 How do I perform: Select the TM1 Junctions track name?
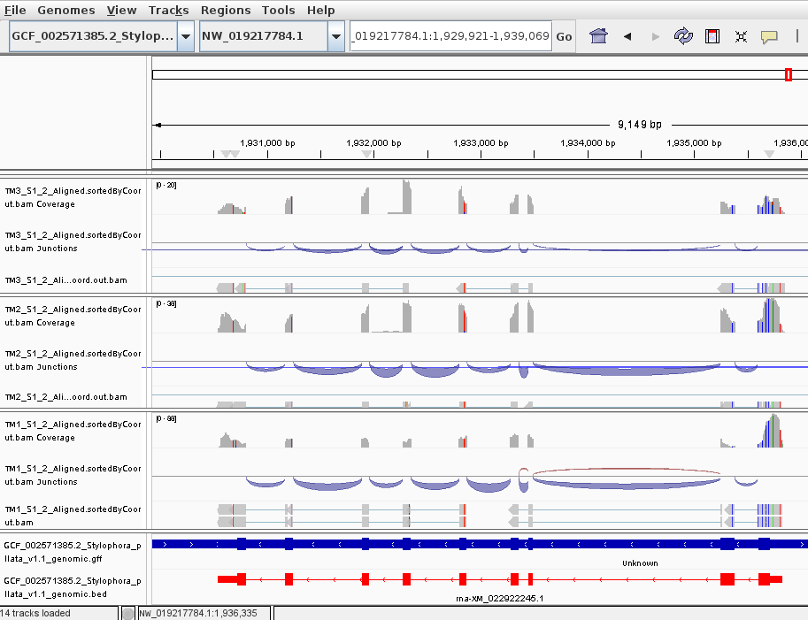tap(73, 475)
